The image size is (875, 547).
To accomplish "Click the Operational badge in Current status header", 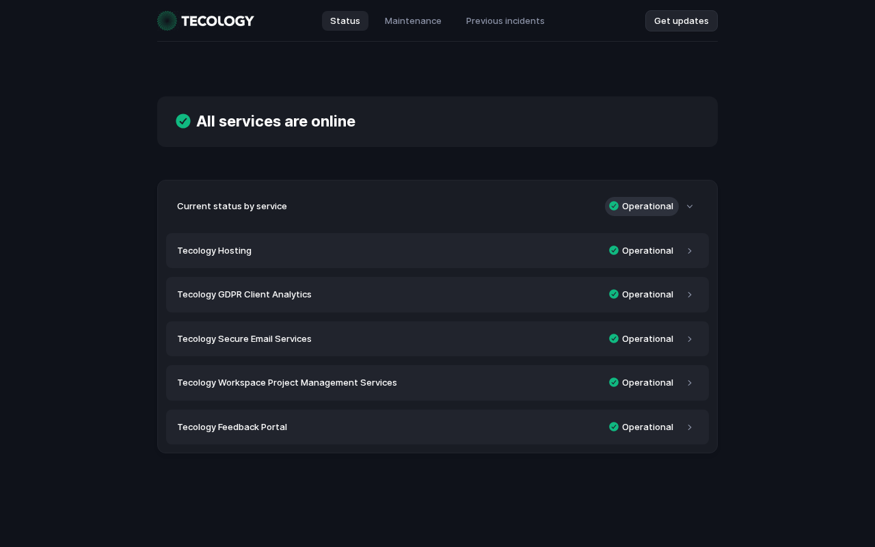I will (641, 206).
